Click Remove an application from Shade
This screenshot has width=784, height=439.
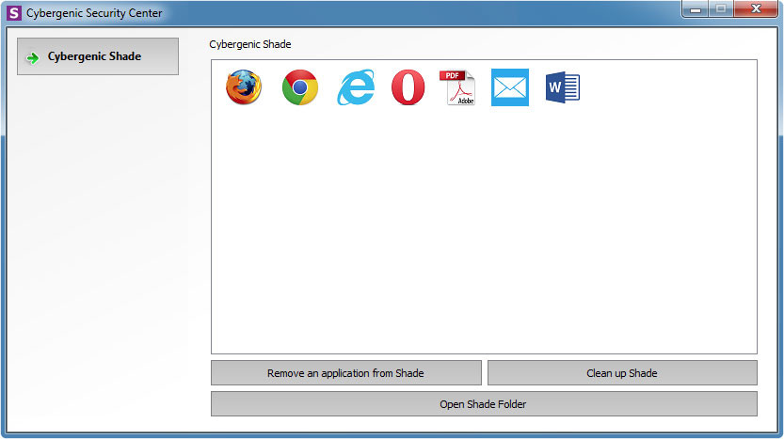coord(346,373)
